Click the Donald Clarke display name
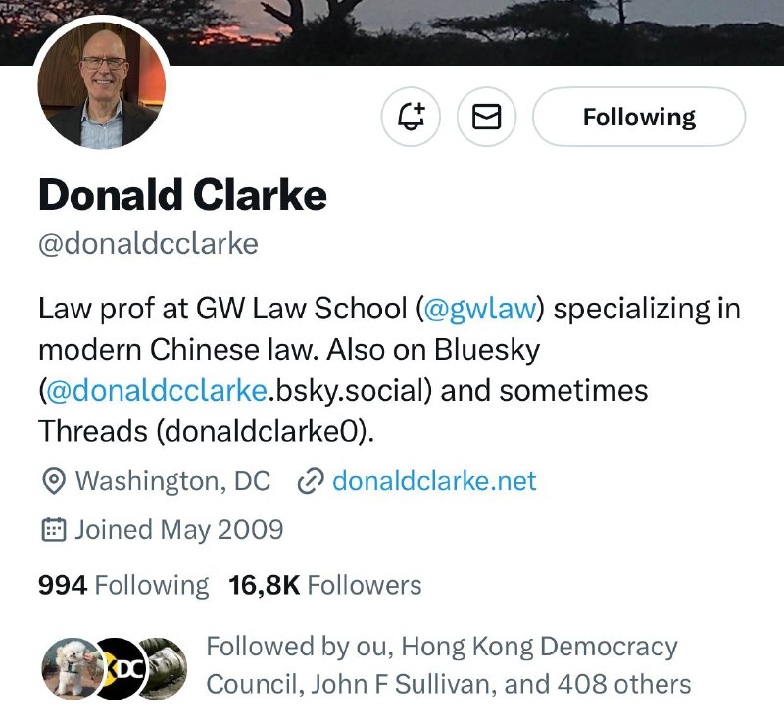Viewport: 784px width, 724px height. point(182,195)
